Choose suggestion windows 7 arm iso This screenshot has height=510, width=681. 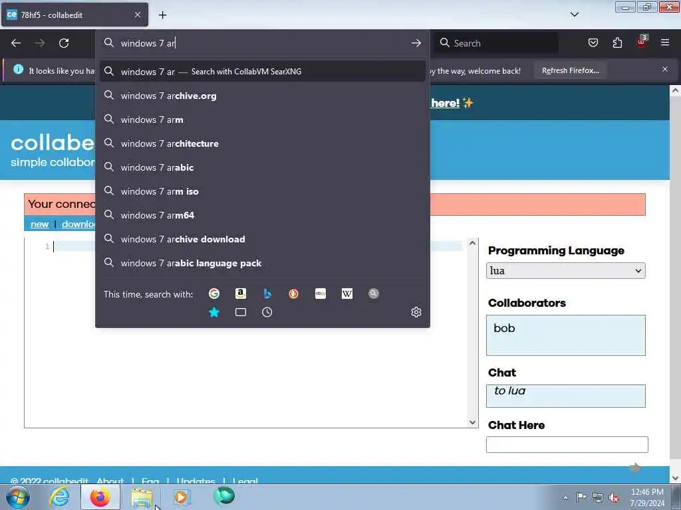click(x=263, y=191)
